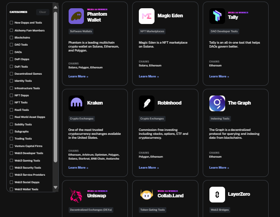The width and height of the screenshot is (280, 217).
Task: Click The Graph logo icon
Action: [x=217, y=103]
